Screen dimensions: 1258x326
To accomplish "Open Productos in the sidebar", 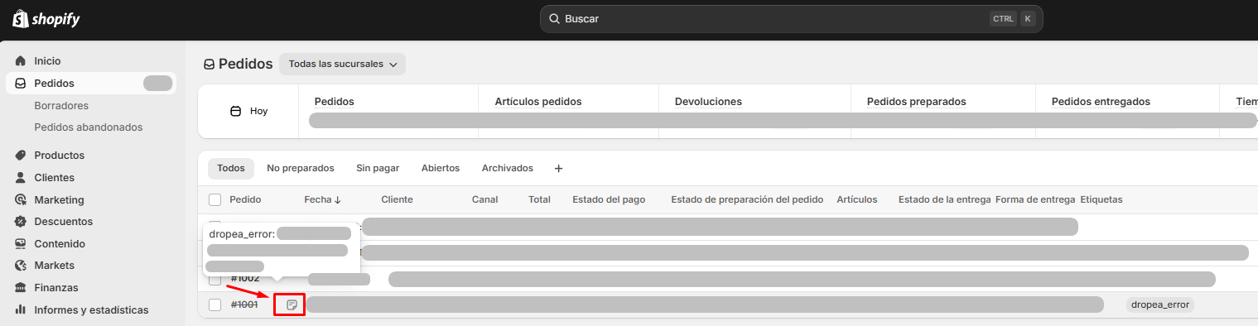I will (x=59, y=156).
